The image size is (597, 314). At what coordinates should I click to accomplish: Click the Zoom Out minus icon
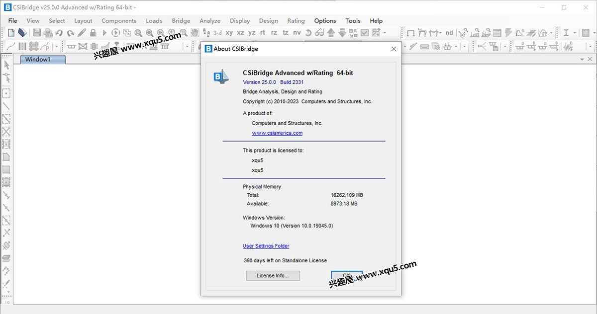click(x=183, y=33)
